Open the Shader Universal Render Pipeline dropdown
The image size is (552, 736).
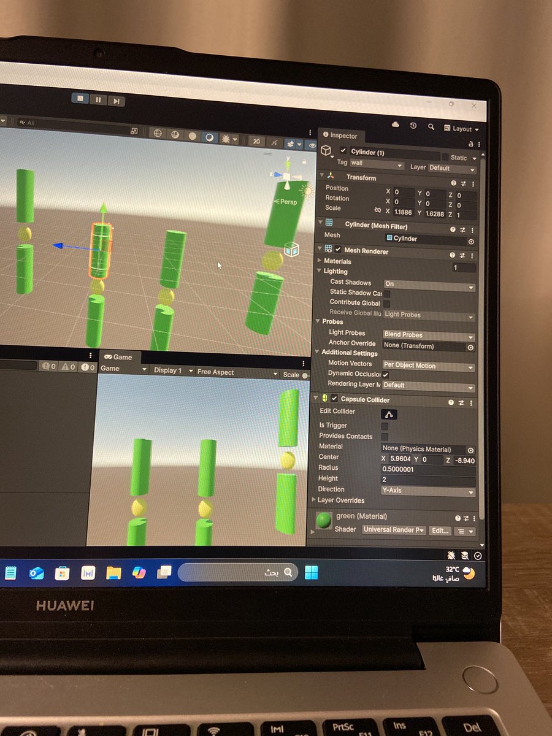coord(394,530)
